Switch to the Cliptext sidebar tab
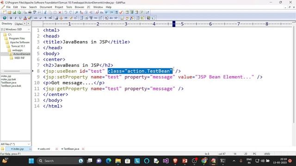Screen dimensions: 296x166 [x=18, y=24]
